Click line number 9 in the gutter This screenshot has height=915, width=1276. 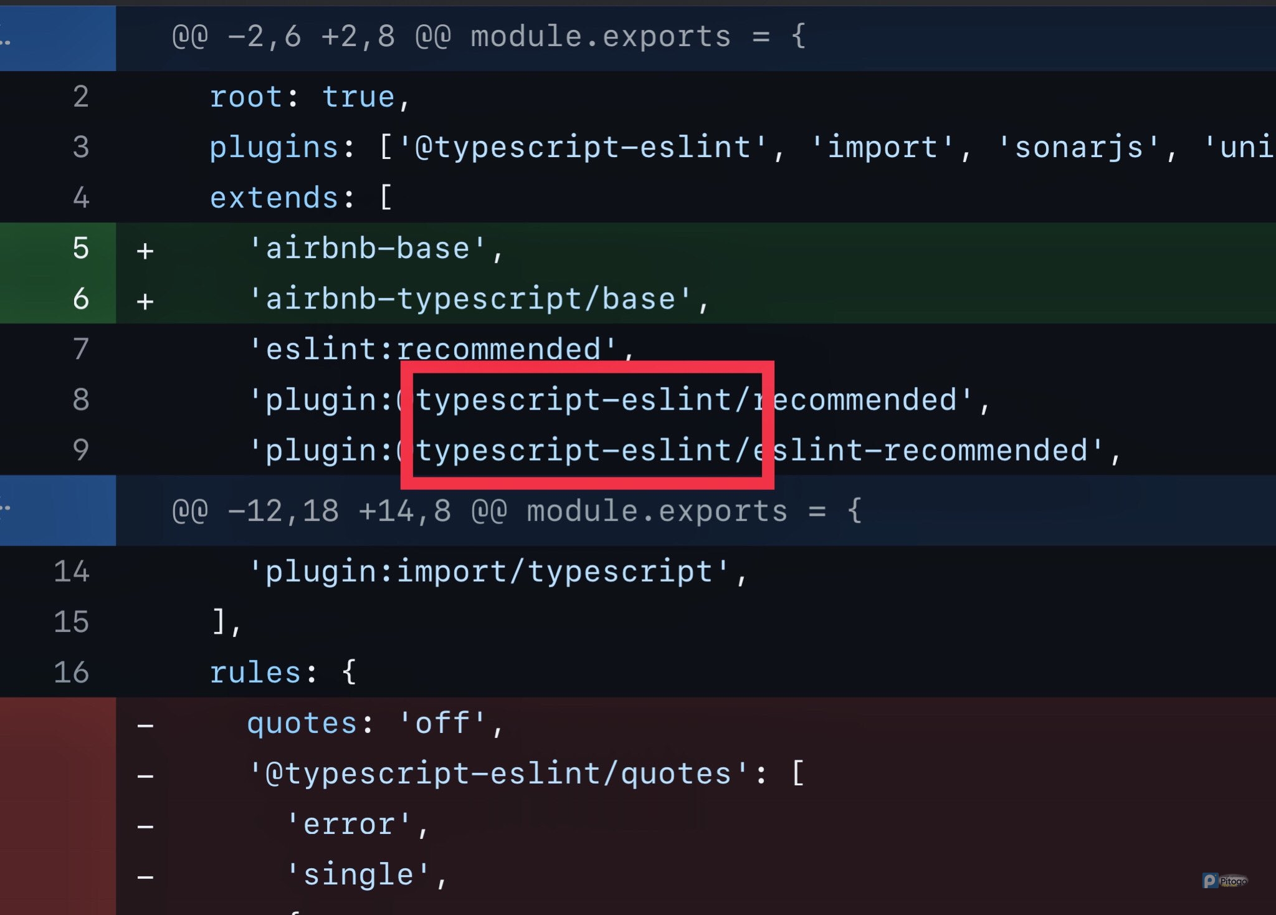tap(80, 450)
